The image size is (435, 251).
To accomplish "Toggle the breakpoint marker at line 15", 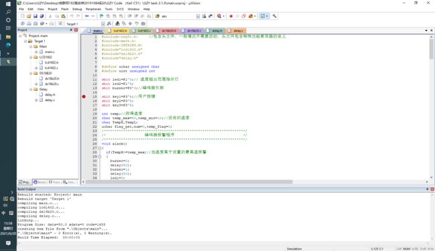I will (84, 96).
